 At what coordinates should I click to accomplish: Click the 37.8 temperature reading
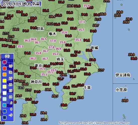click(51, 47)
